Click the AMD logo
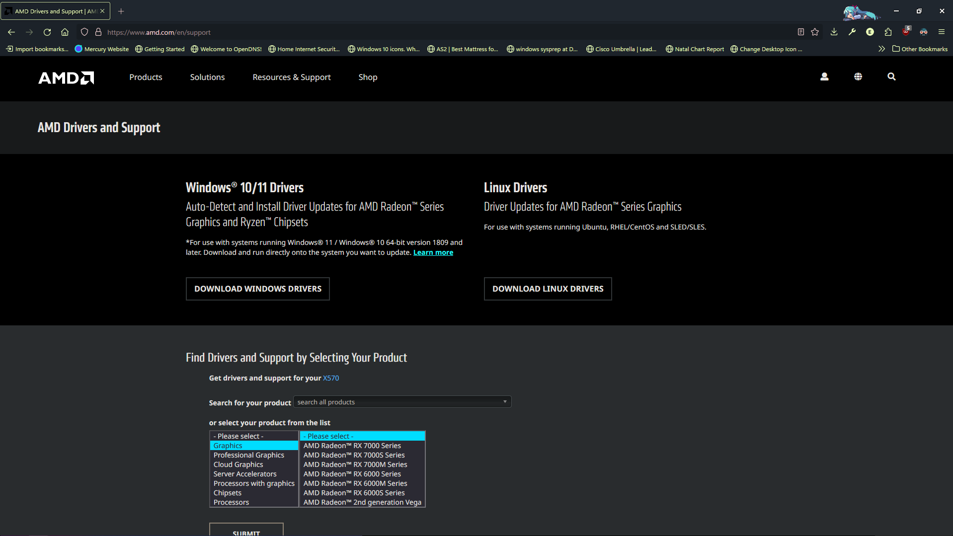Screen dimensions: 953x536 tap(66, 77)
